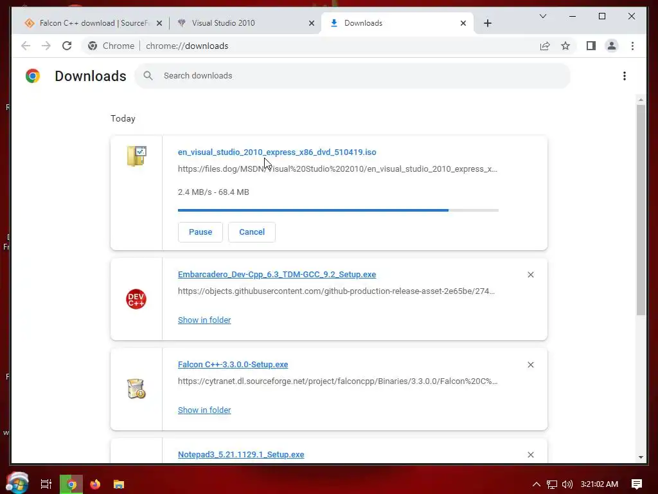Share this page via the share icon

(x=545, y=46)
